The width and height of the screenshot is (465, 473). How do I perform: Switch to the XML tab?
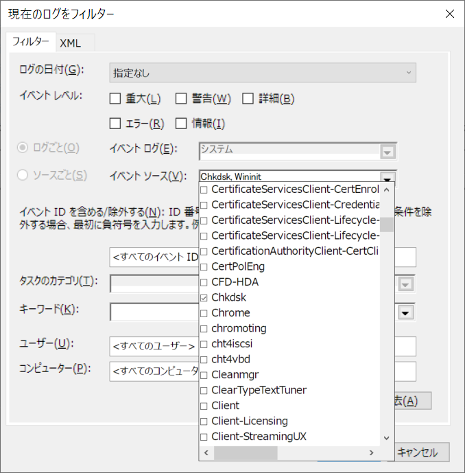click(71, 43)
